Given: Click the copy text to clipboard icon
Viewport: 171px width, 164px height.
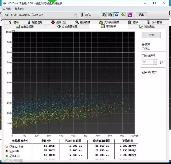Looking at the screenshot, I should pos(104,15).
